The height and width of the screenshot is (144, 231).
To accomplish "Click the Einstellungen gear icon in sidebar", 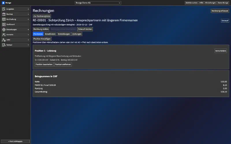I will tap(4, 30).
